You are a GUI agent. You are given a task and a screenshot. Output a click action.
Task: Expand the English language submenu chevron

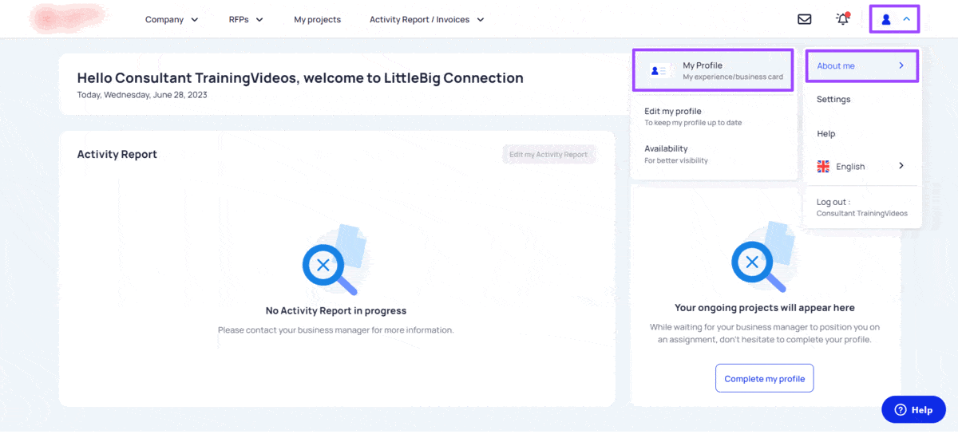[x=901, y=166]
